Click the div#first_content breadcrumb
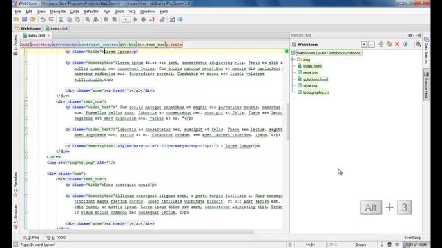Image resolution: width=442 pixels, height=248 pixels. click(x=99, y=44)
